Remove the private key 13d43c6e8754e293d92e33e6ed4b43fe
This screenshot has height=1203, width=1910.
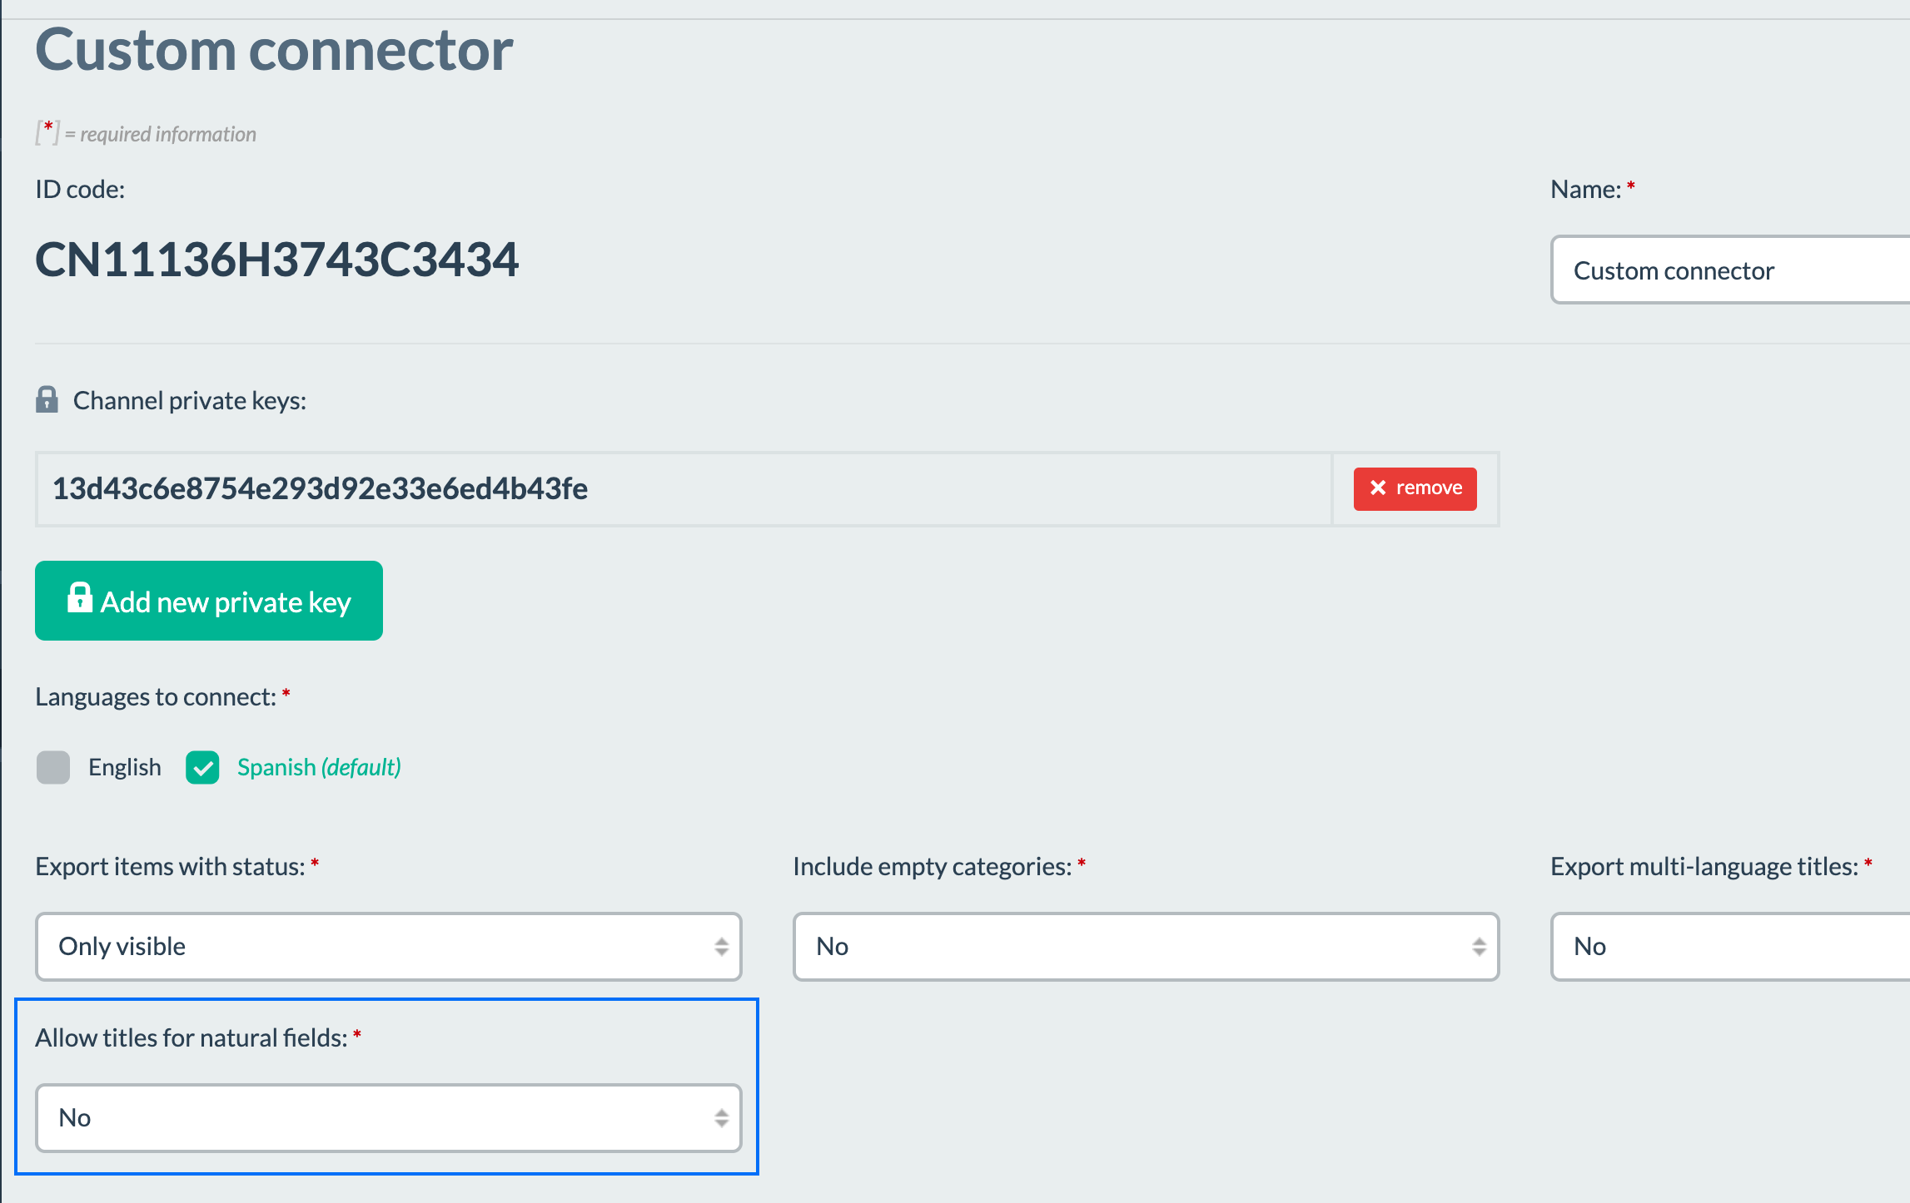coord(1415,488)
